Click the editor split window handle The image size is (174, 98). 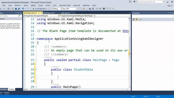[129, 19]
